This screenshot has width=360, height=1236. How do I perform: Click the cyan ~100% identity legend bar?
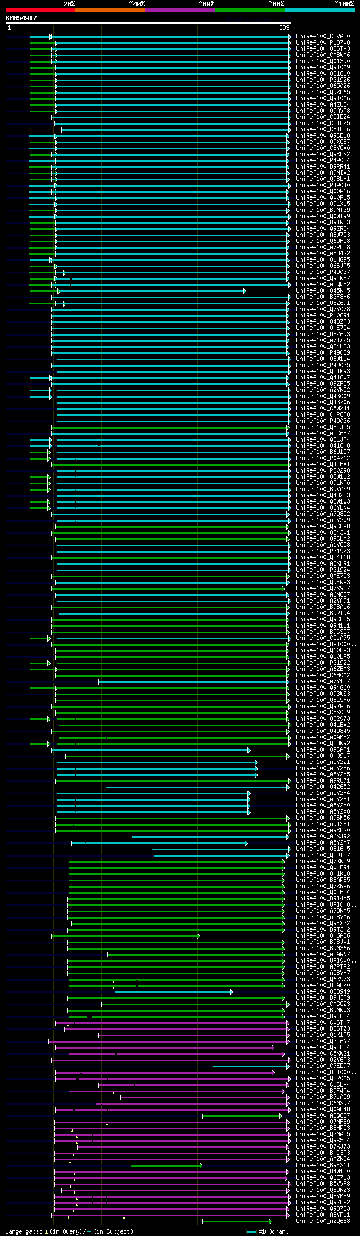[x=319, y=10]
